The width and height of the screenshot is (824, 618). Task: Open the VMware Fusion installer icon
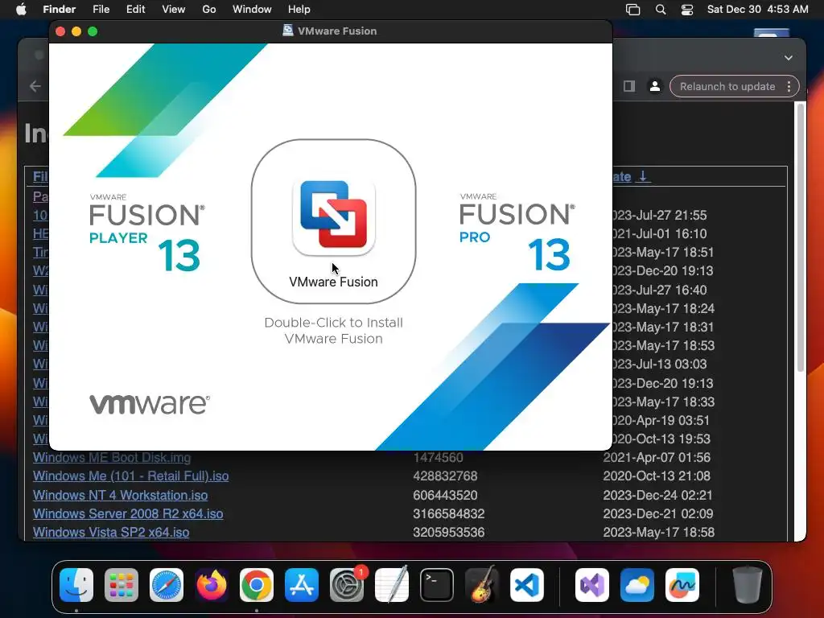[x=333, y=217]
